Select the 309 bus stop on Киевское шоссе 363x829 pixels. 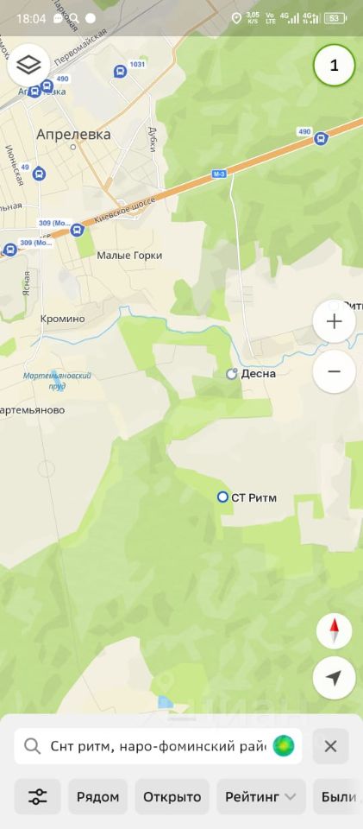77,230
